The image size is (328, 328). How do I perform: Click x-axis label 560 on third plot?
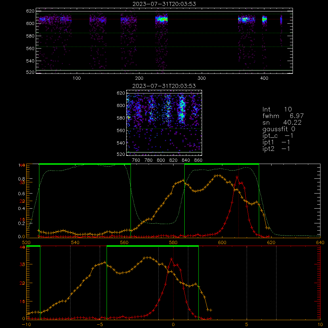124,242
